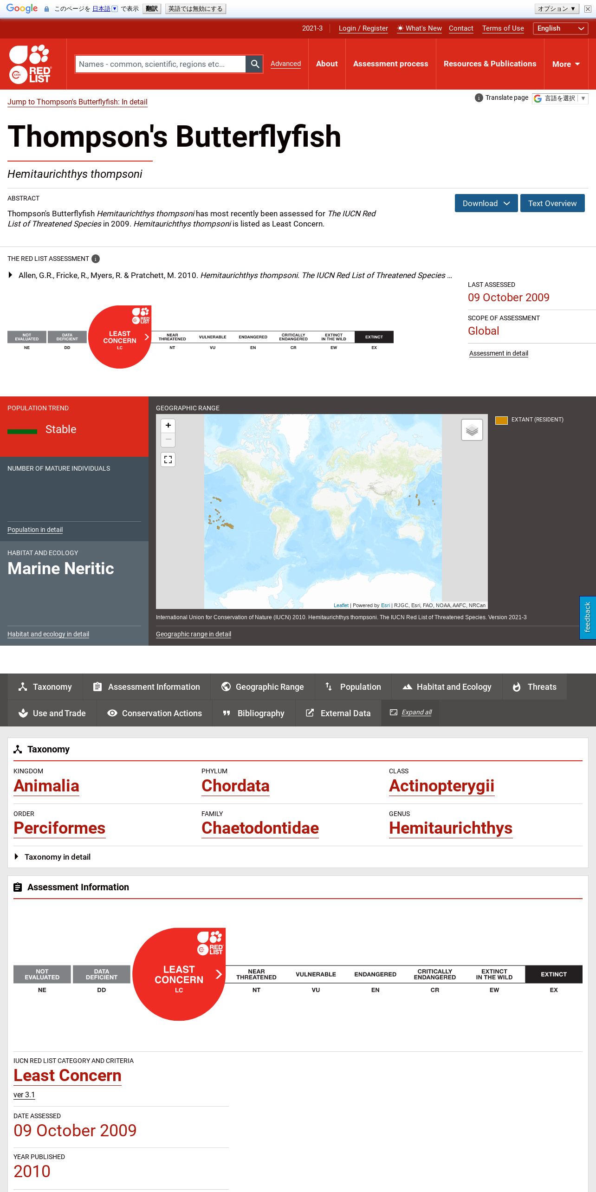Click the Assessment Information header icon

point(18,888)
